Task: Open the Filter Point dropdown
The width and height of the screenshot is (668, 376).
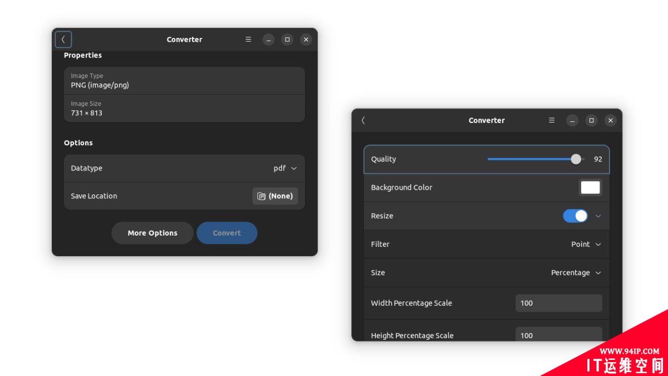Action: tap(586, 244)
